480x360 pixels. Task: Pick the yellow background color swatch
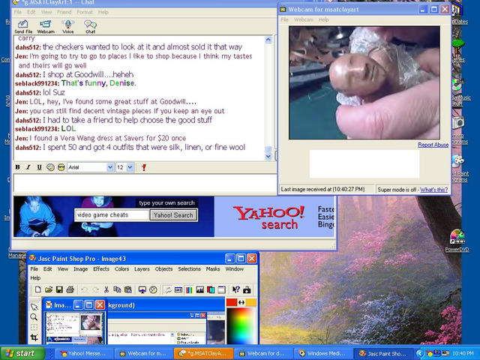point(251,302)
